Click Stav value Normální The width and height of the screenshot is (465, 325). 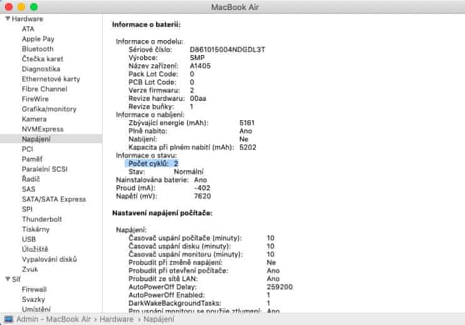tap(189, 172)
